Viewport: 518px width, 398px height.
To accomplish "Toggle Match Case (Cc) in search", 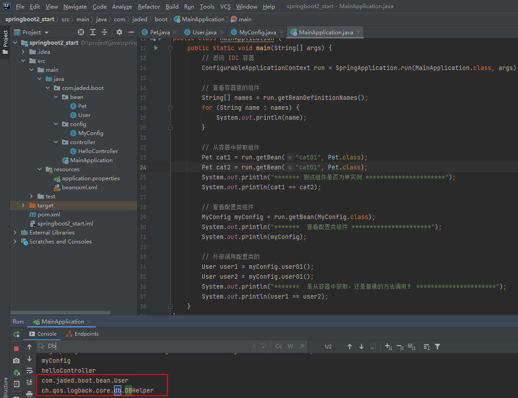I will [x=279, y=346].
